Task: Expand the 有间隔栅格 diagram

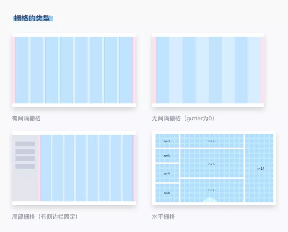Action: 72,68
